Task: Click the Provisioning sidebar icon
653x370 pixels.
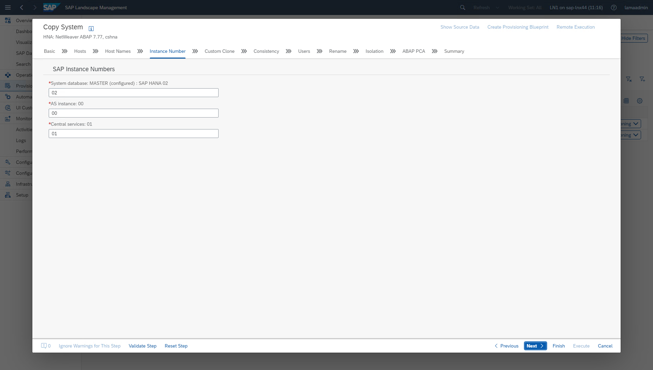Action: tap(8, 86)
